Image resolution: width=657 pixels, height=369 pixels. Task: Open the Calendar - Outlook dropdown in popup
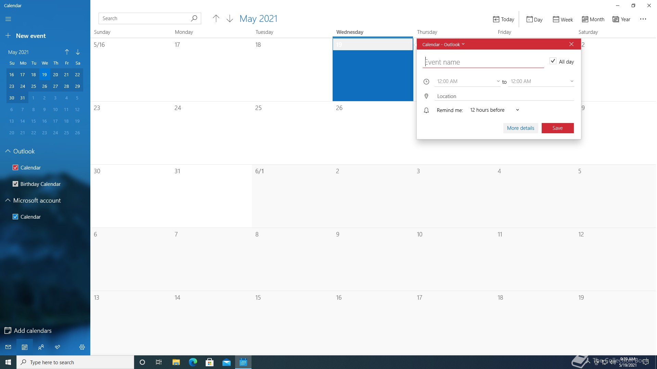[443, 44]
